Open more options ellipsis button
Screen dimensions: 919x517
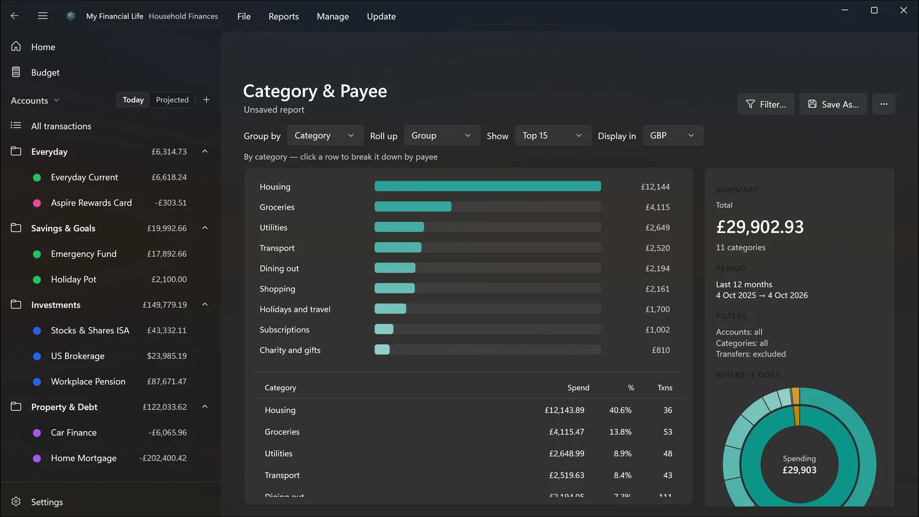(883, 104)
